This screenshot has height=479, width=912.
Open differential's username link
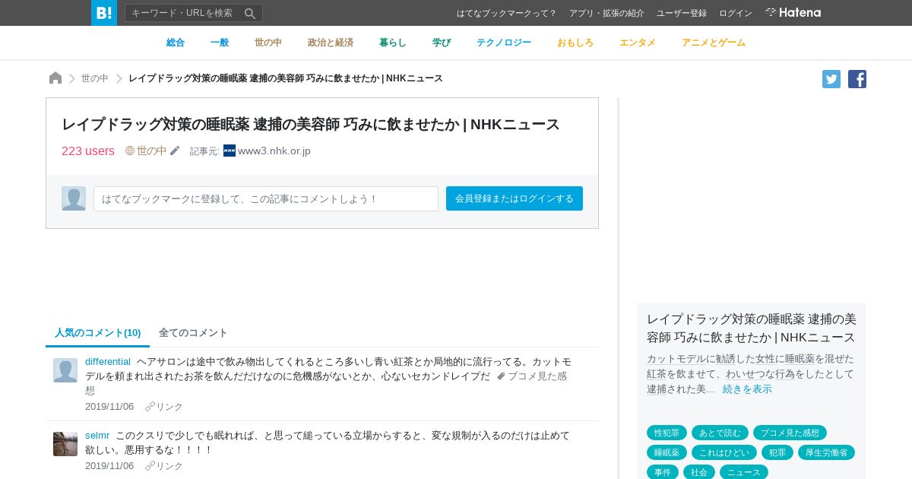click(108, 361)
